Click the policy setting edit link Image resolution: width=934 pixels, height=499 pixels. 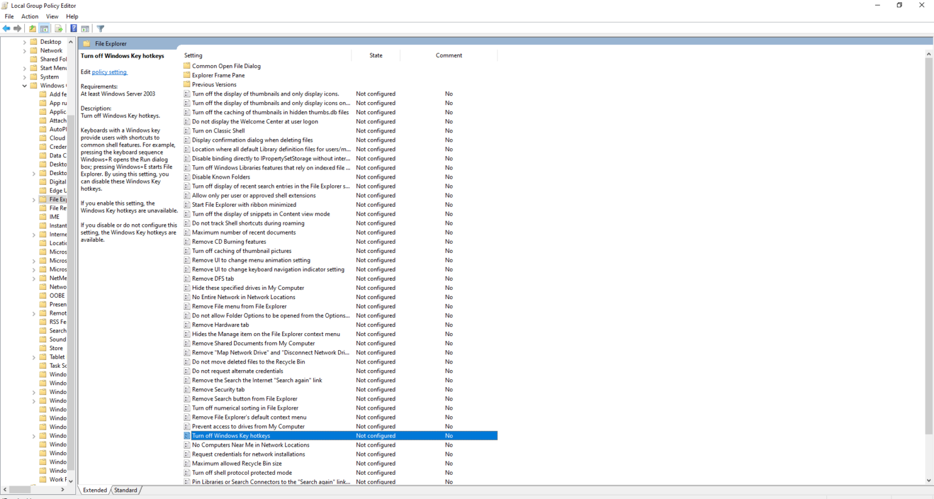point(109,72)
